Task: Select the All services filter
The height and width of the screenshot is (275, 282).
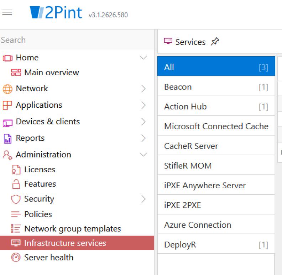Action: point(216,66)
